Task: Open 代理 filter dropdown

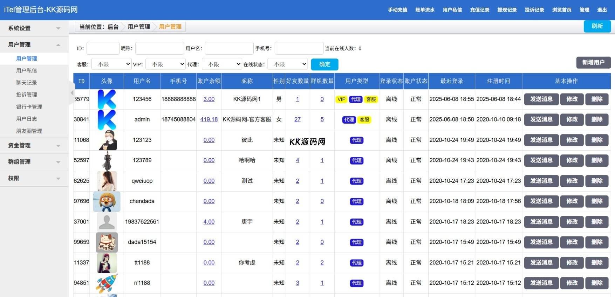Action: [x=222, y=64]
